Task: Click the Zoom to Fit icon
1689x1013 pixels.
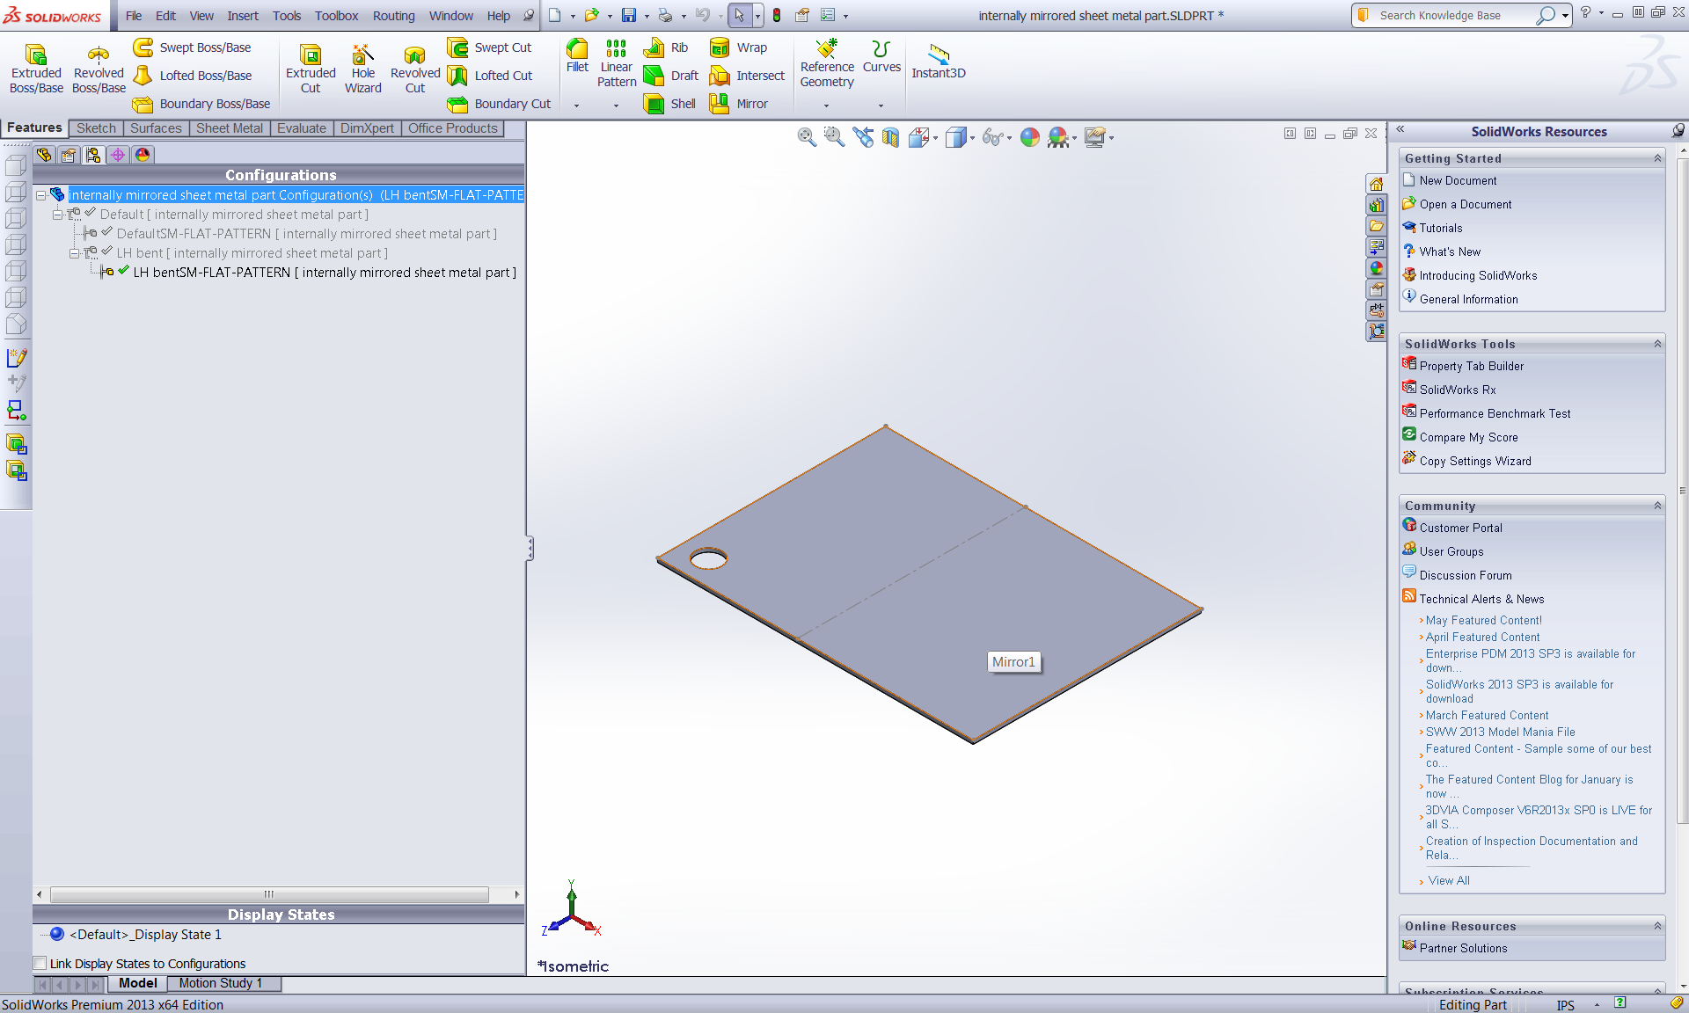Action: coord(807,137)
